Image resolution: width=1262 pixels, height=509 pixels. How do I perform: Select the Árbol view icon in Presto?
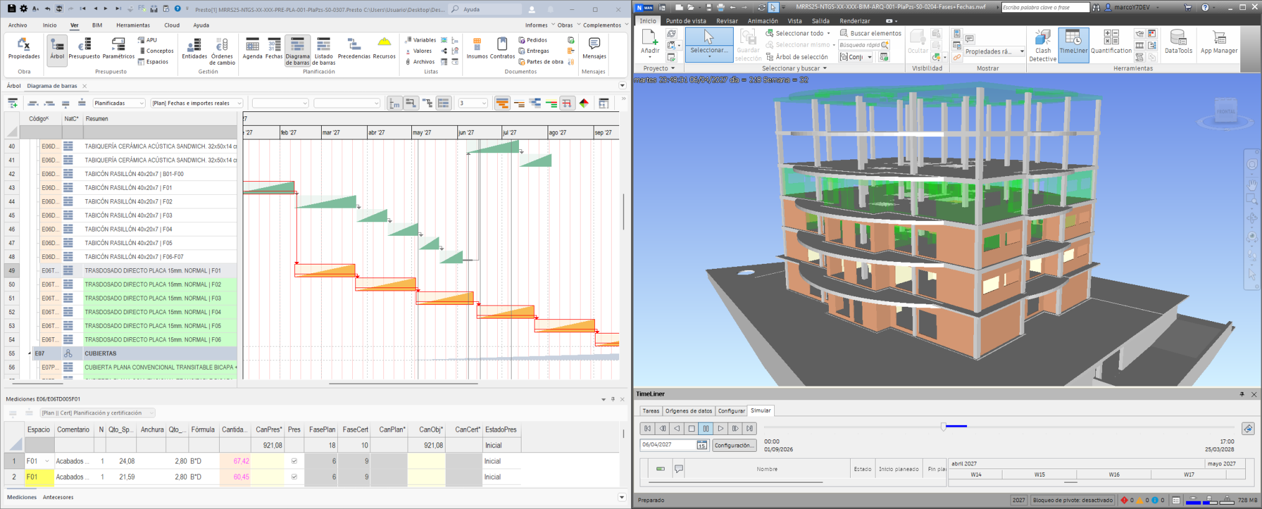click(x=57, y=49)
